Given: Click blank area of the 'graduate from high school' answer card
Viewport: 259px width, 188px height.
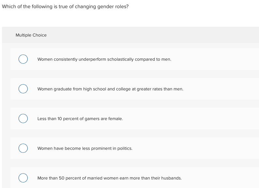Looking at the screenshot, I should click(x=222, y=89).
